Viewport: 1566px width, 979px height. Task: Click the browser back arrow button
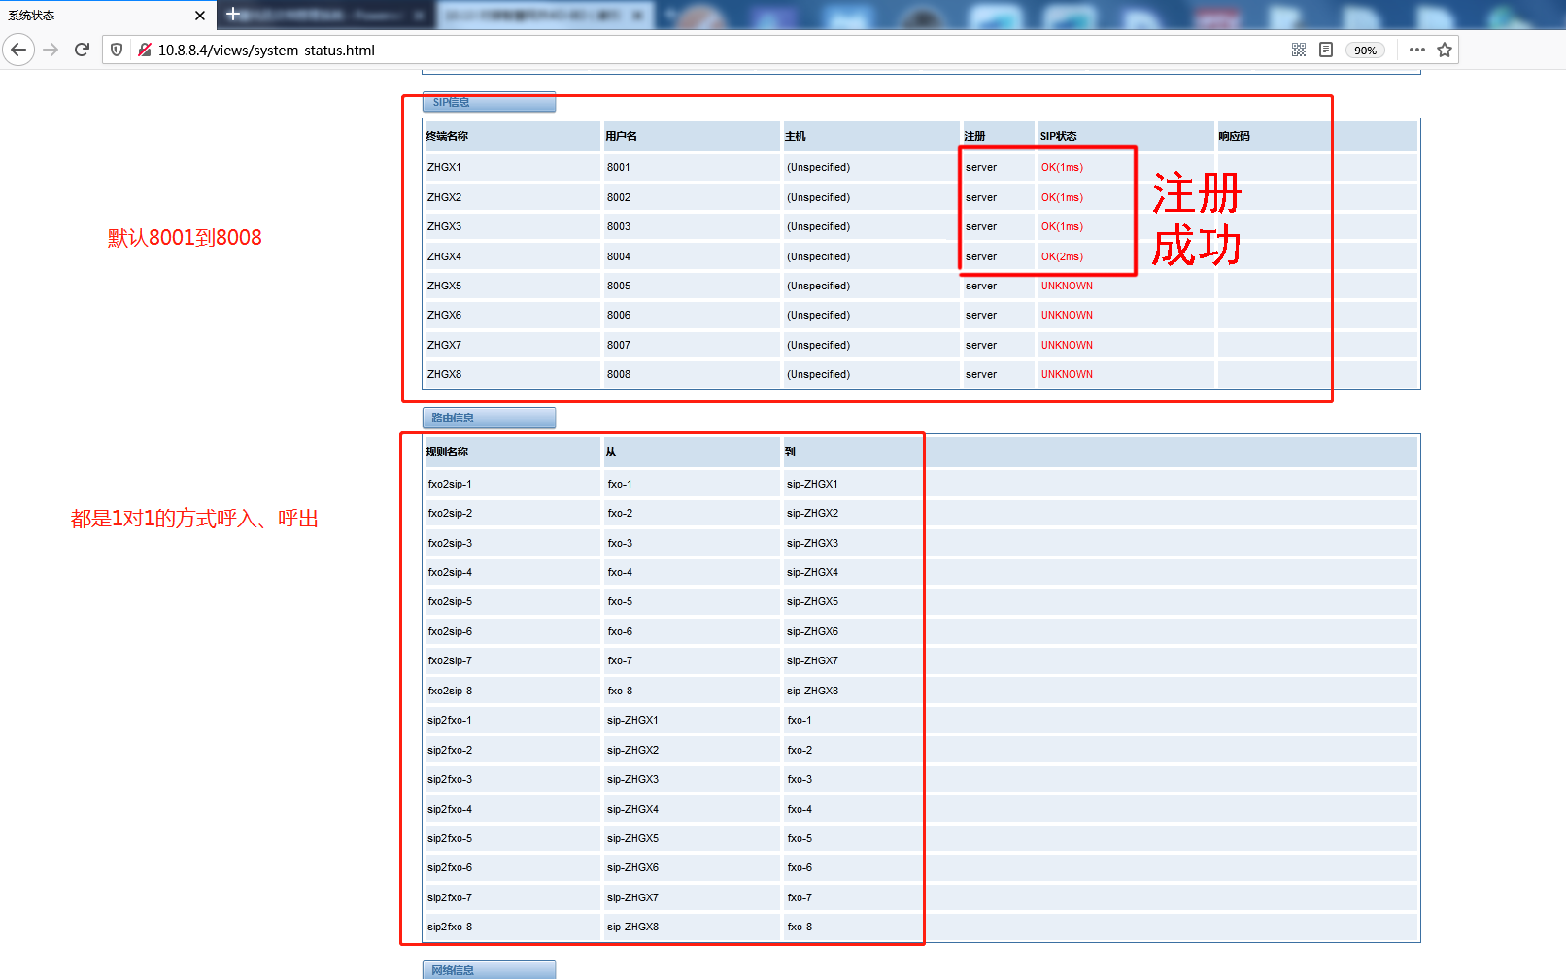tap(18, 50)
